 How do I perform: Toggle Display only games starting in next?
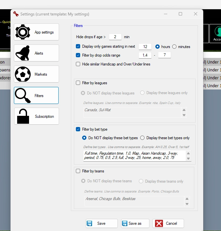tap(78, 46)
